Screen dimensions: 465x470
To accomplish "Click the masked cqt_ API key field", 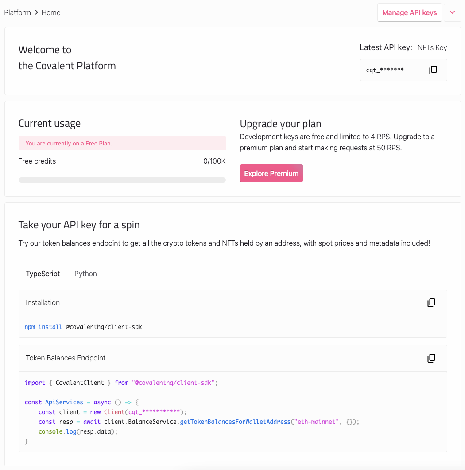I will 403,70.
